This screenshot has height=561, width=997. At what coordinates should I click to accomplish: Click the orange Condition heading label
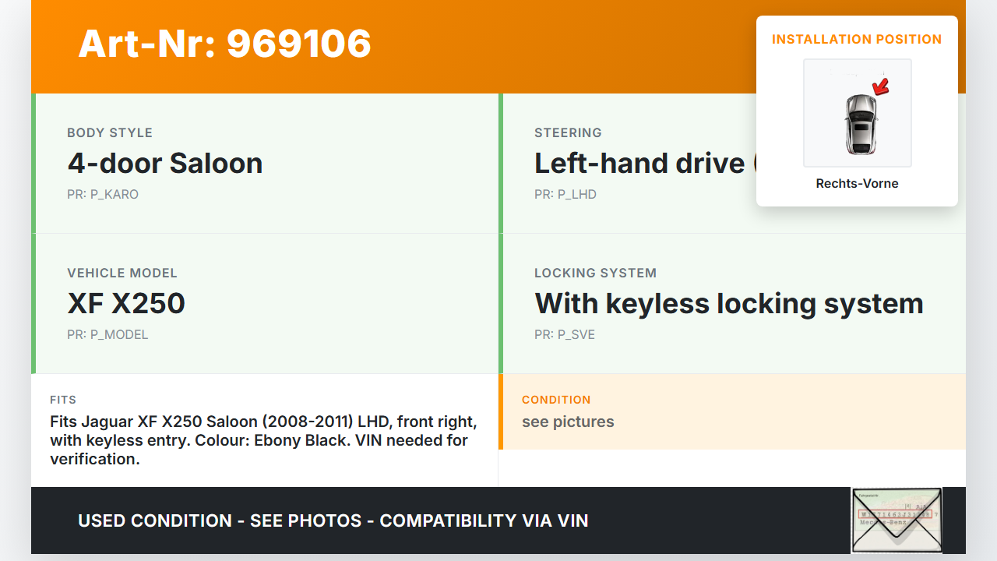coord(556,400)
